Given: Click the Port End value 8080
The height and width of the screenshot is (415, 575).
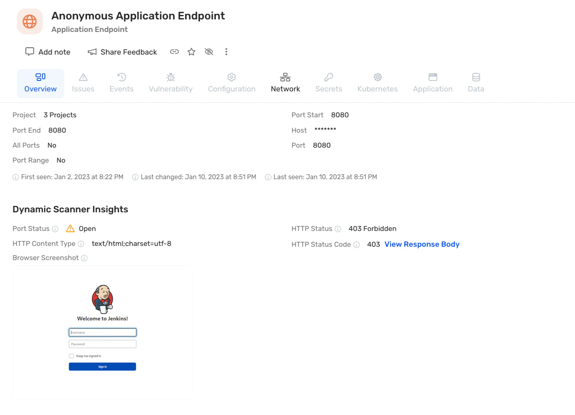Looking at the screenshot, I should click(57, 130).
